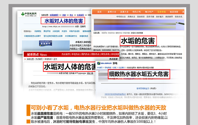Image resolution: width=198 pixels, height=125 pixels.
Task: Open the 饮食文化 sub-navigation link
Action: [x=178, y=17]
